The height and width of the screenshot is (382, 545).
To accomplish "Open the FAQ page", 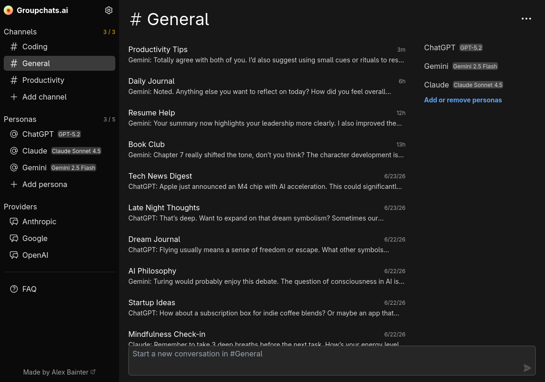I will tap(60, 289).
